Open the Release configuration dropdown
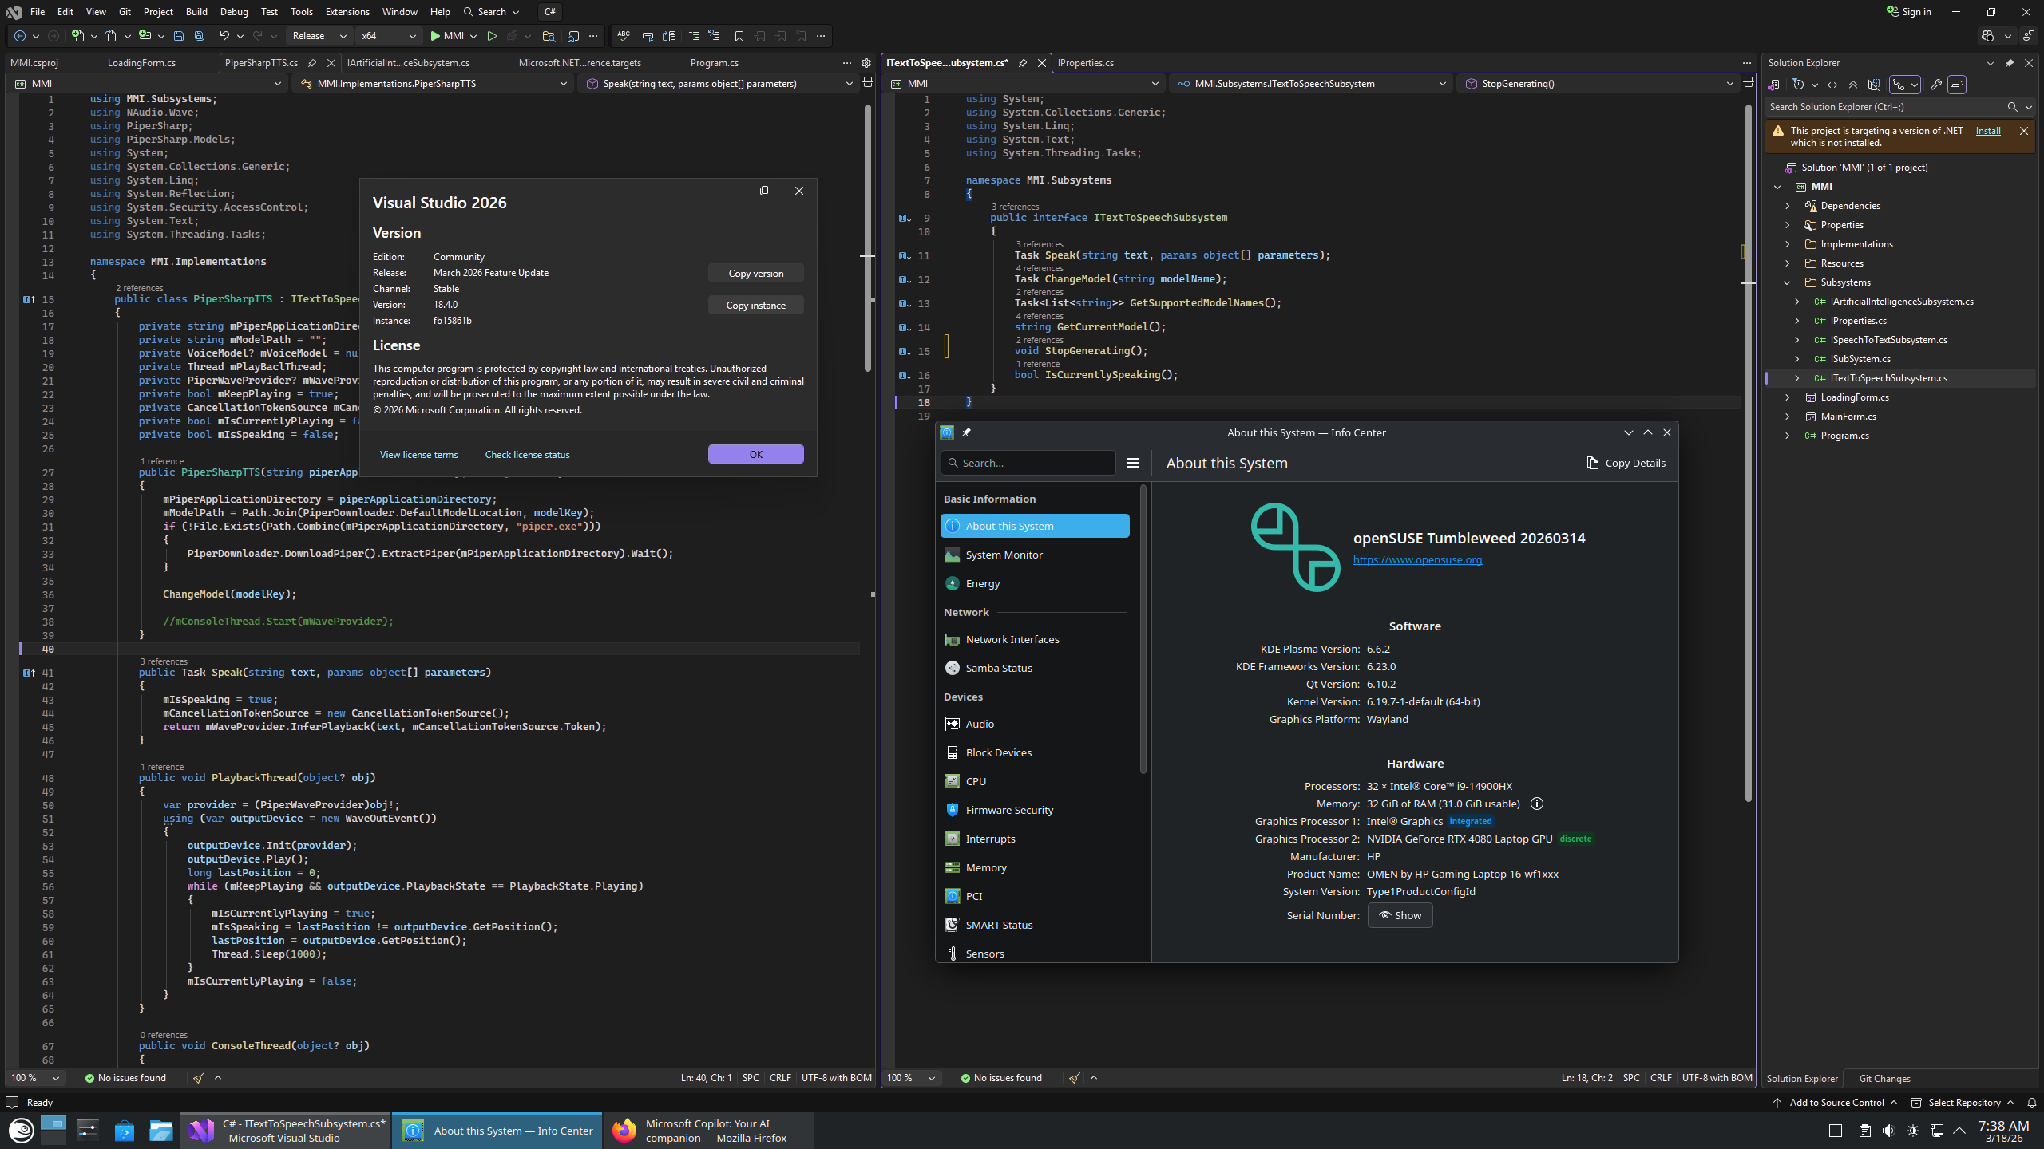This screenshot has width=2044, height=1149. tap(319, 36)
